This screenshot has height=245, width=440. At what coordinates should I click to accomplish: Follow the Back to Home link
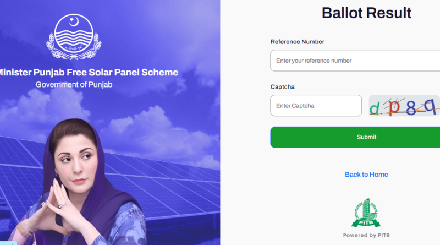(x=366, y=175)
